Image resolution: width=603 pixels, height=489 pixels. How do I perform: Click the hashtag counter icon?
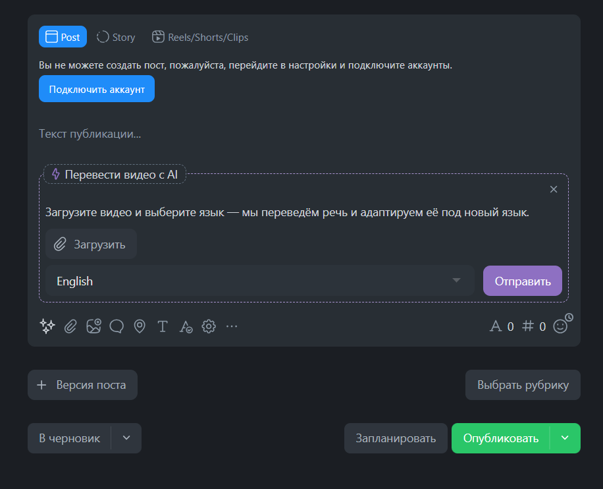[x=528, y=326]
